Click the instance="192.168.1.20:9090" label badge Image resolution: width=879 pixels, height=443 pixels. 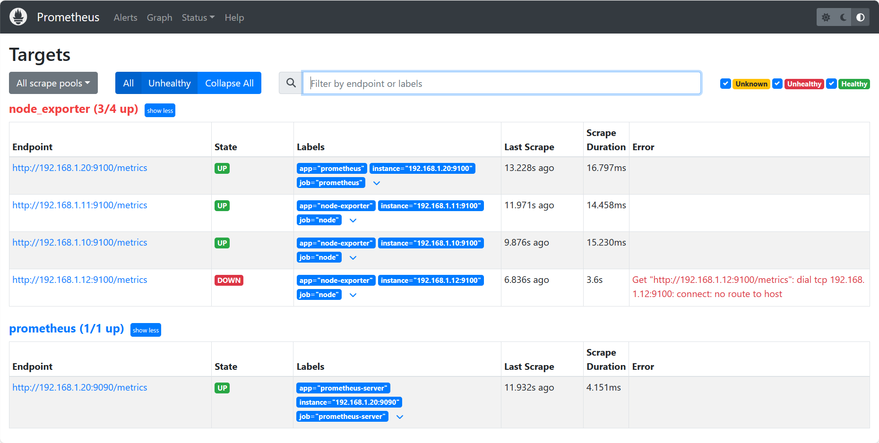click(349, 402)
